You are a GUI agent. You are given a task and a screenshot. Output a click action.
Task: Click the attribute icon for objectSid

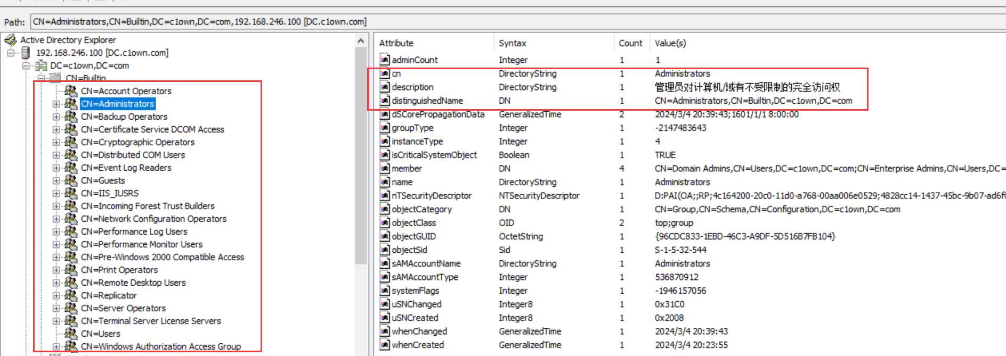click(x=385, y=250)
